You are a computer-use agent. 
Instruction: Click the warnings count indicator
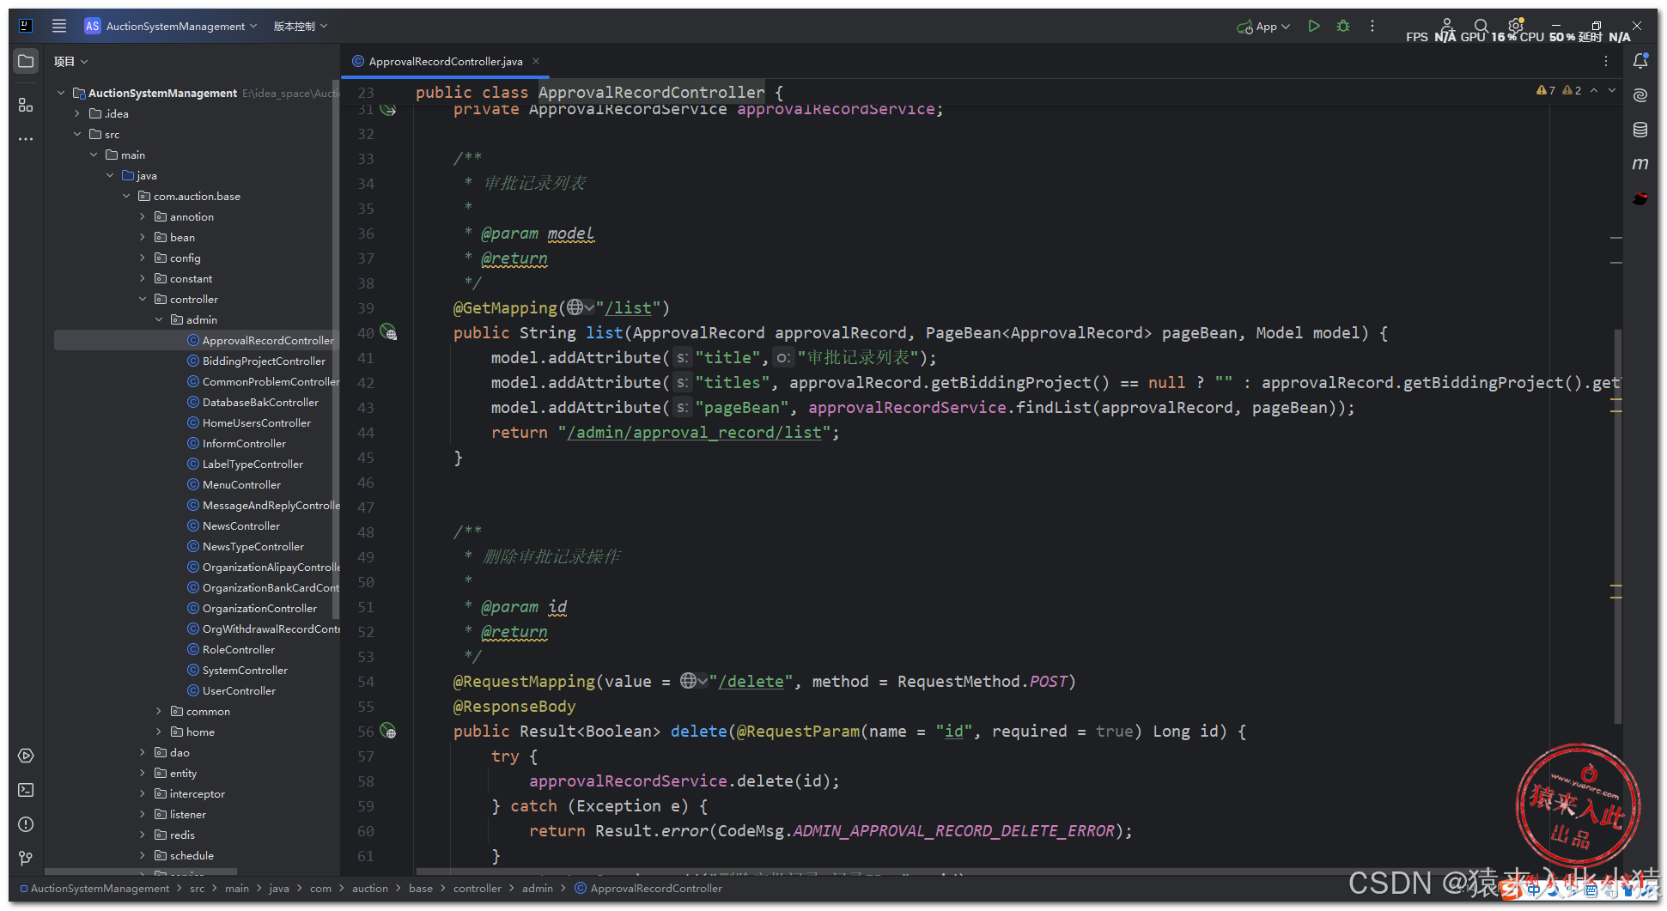tap(1559, 90)
